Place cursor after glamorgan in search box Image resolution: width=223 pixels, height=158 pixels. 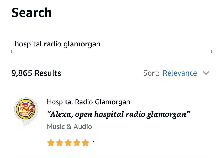click(101, 44)
